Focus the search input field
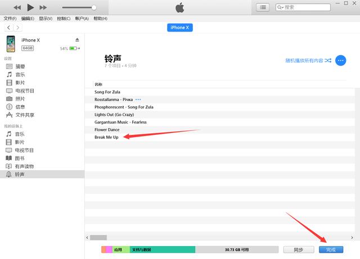 click(x=303, y=7)
